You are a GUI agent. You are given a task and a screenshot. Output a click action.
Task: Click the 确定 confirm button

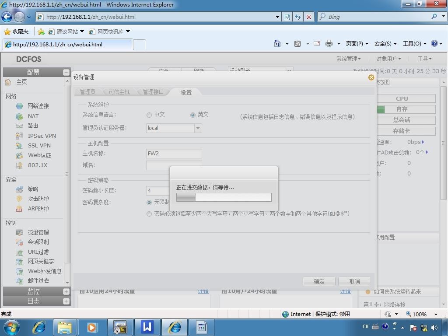tap(319, 281)
